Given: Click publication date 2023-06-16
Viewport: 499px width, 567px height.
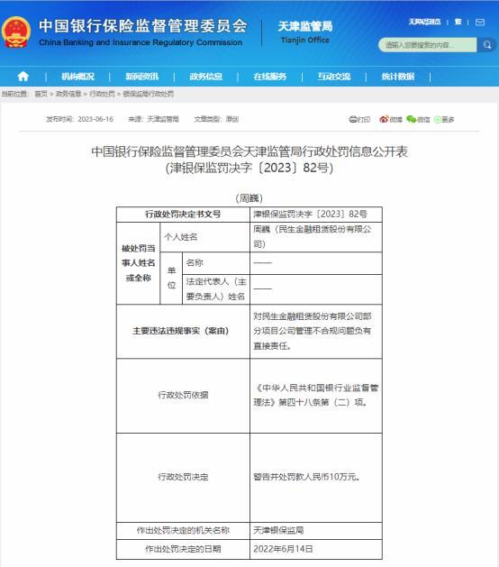Looking at the screenshot, I should click(x=95, y=119).
